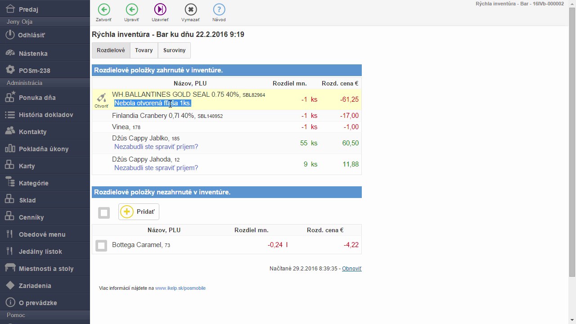Click the POSm-238 gear icon

[x=10, y=70]
